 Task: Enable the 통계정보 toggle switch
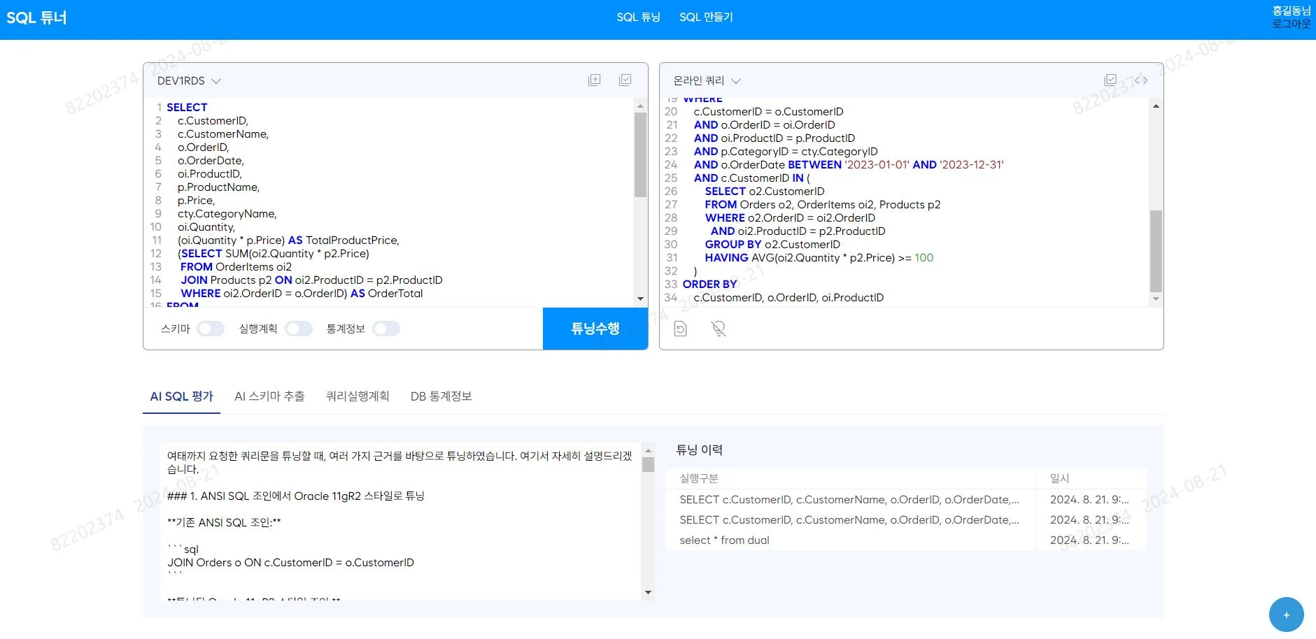[x=386, y=328]
